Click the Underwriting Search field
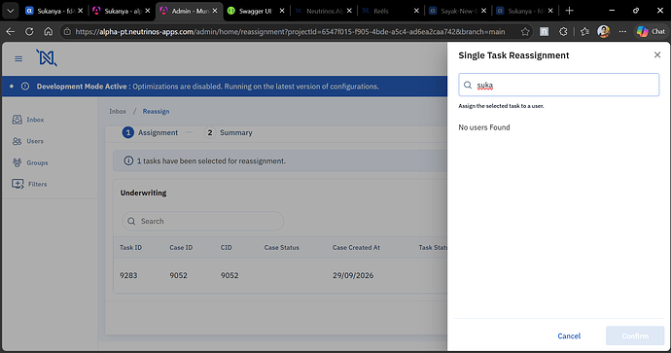The image size is (671, 353). [x=203, y=221]
